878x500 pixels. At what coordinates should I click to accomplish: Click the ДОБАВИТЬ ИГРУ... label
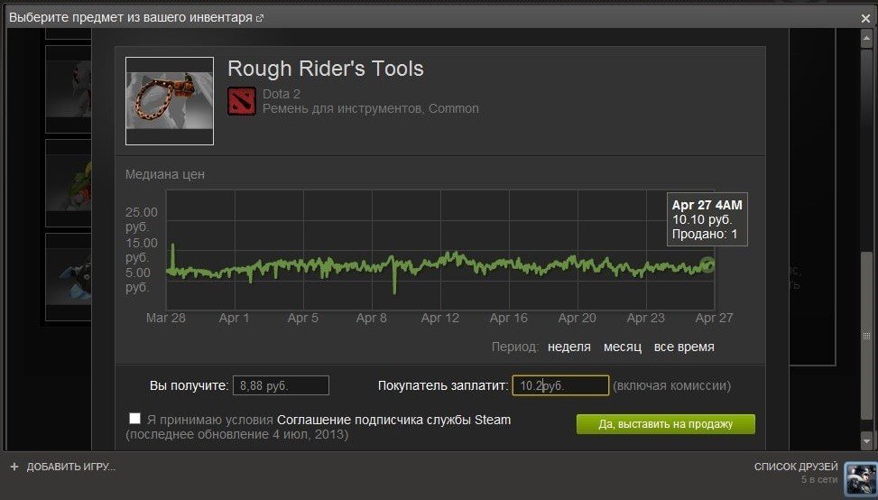[71, 467]
